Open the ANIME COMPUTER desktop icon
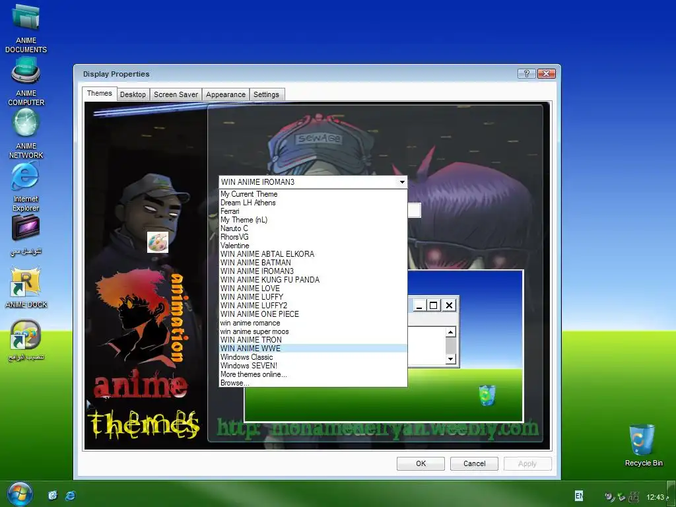The width and height of the screenshot is (676, 507). (x=26, y=81)
